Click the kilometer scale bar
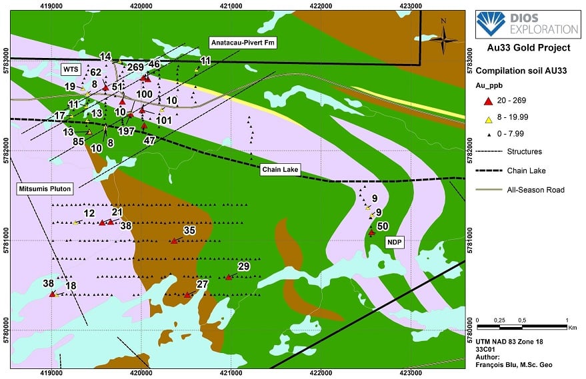This screenshot has width=586, height=379. tap(521, 326)
